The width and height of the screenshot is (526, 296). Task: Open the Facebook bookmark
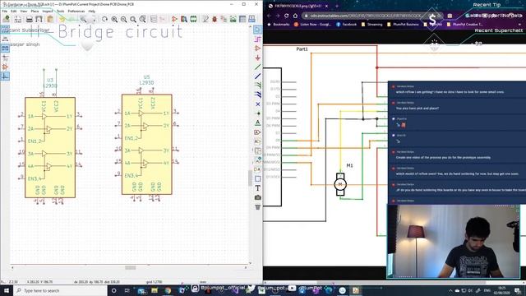(347, 25)
